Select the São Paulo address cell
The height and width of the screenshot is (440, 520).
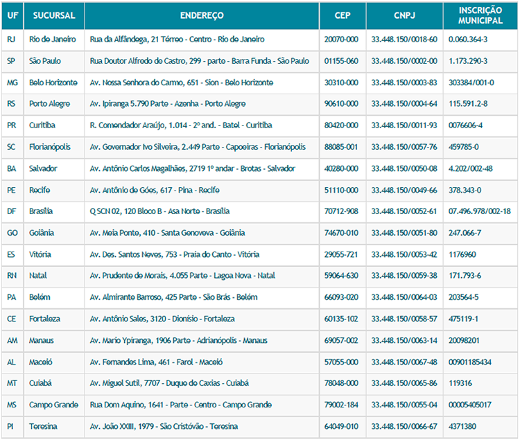click(200, 61)
